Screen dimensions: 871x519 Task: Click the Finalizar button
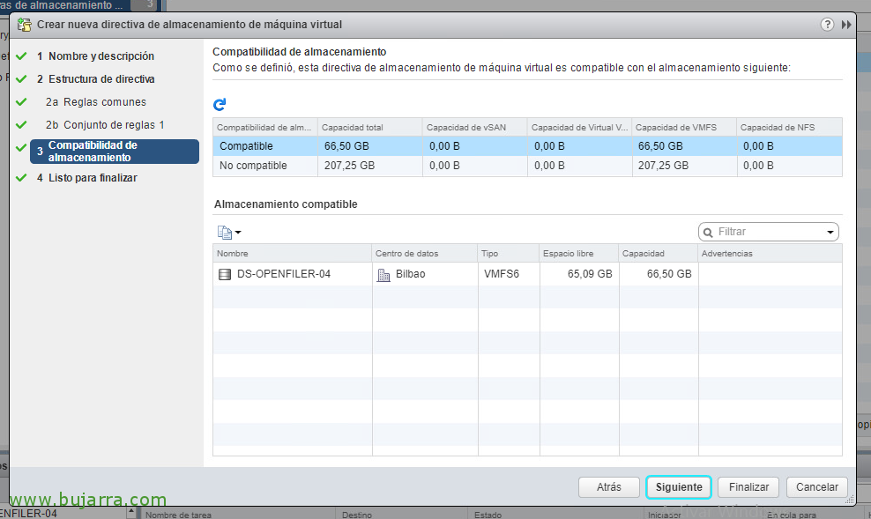pos(748,487)
